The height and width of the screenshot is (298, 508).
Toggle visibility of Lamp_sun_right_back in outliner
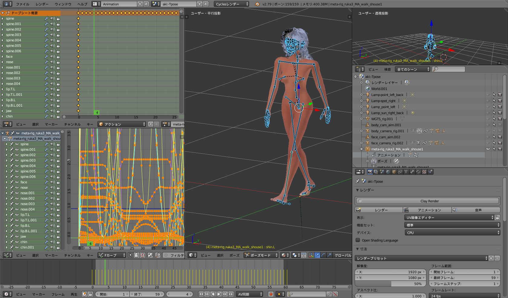(x=488, y=113)
